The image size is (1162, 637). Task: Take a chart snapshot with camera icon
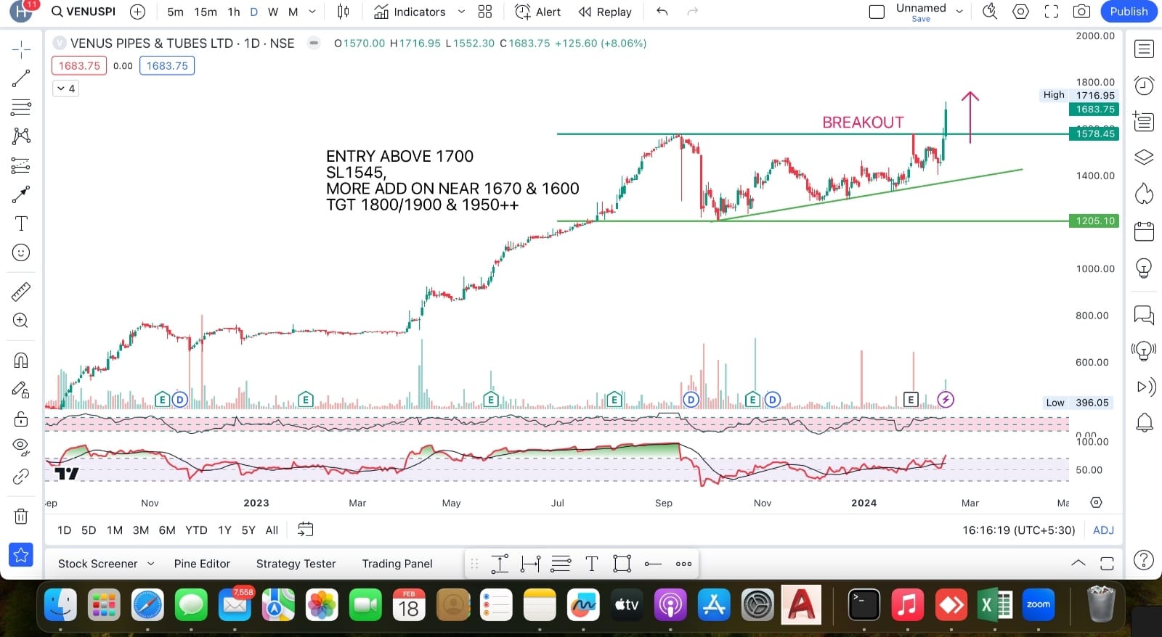tap(1081, 12)
